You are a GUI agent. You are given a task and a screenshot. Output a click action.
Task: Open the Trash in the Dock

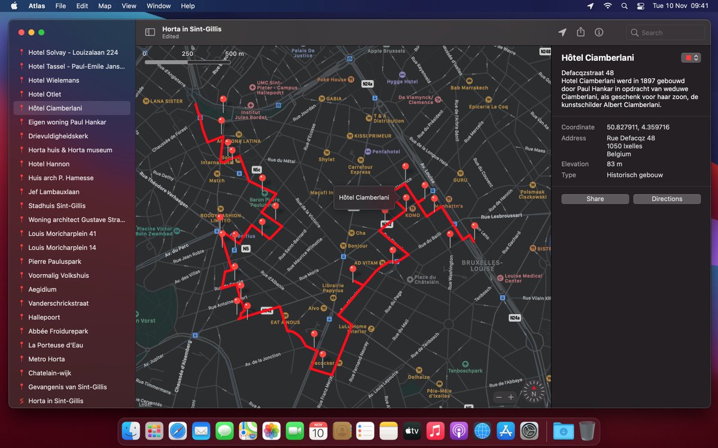(x=587, y=430)
